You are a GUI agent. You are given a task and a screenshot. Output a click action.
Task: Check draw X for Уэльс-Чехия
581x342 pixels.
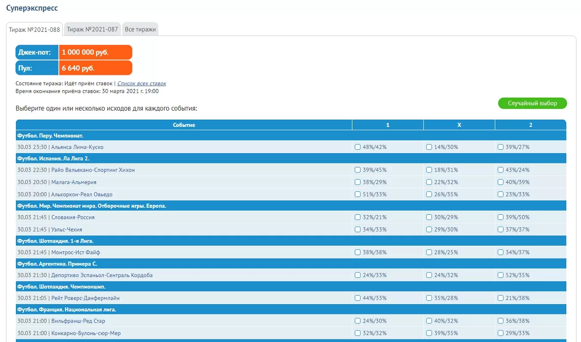tap(429, 230)
